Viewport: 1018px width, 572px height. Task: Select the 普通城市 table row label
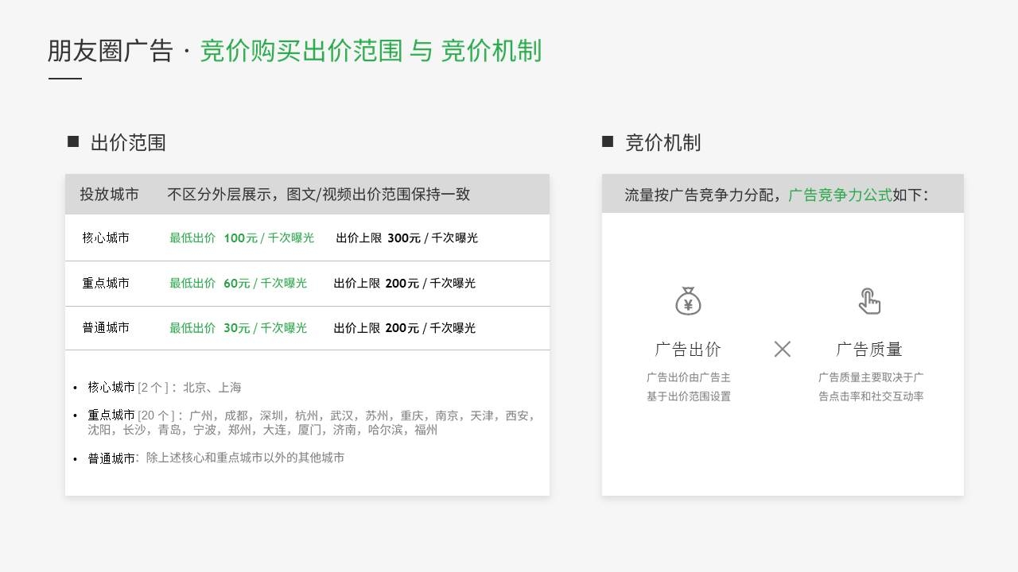click(x=106, y=327)
